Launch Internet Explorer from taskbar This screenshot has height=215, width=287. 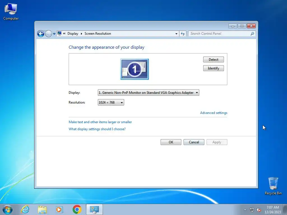(x=25, y=209)
